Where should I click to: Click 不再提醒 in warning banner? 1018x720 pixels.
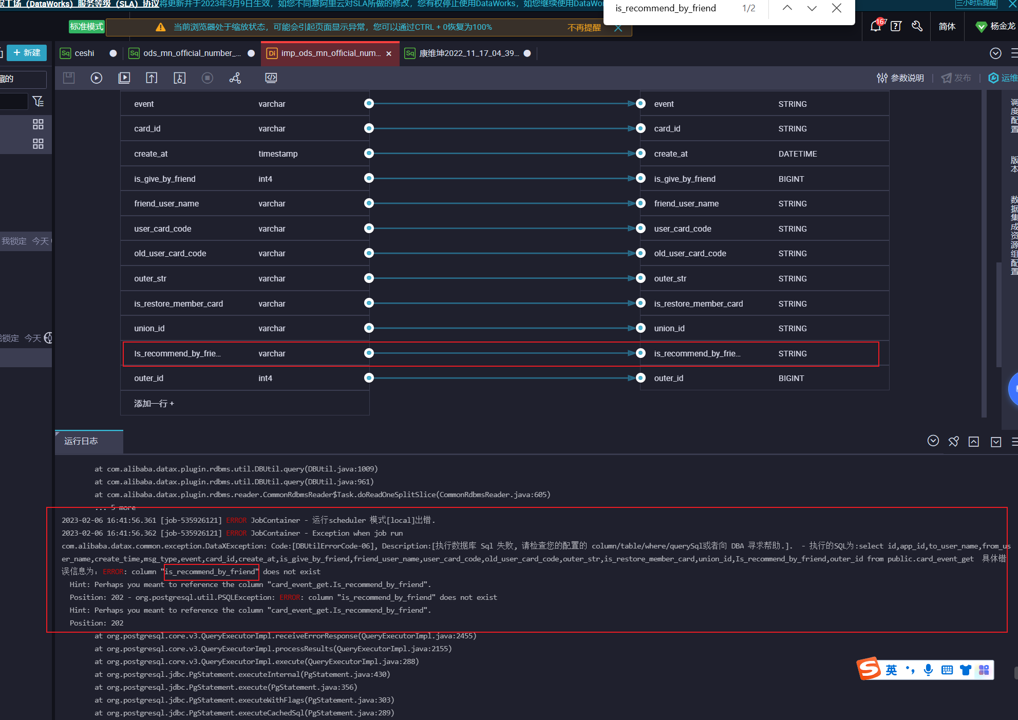pos(584,27)
